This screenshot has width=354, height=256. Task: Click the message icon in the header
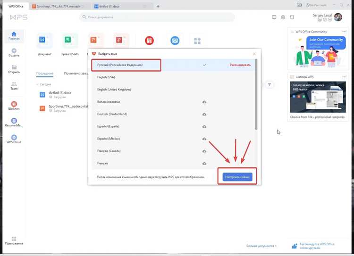274,17
